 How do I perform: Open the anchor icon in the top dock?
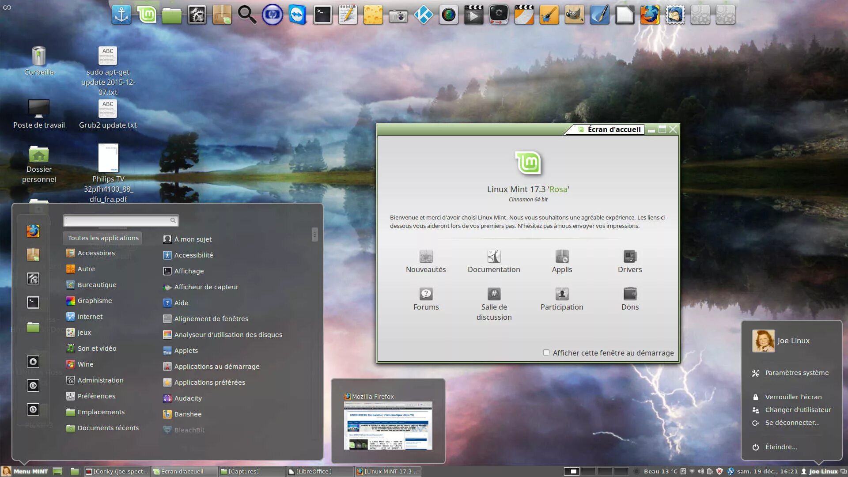point(121,15)
